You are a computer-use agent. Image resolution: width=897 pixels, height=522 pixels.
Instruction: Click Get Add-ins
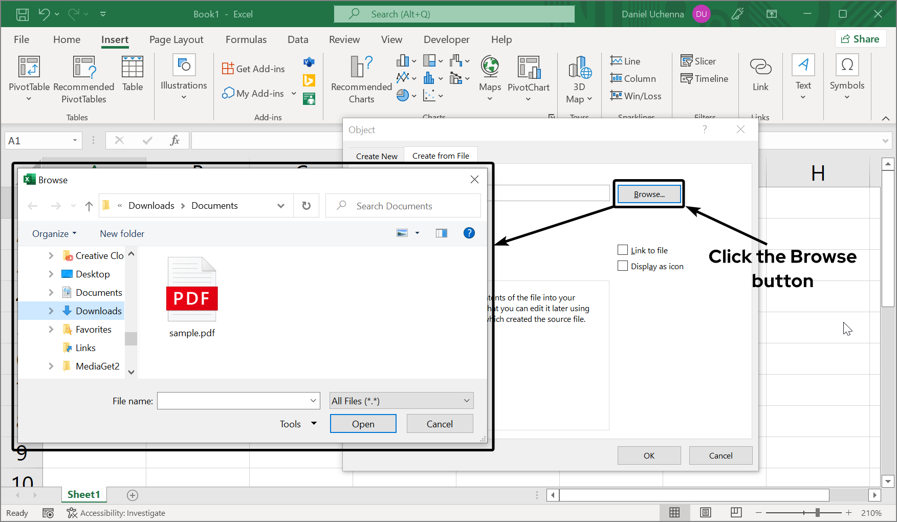[x=254, y=69]
